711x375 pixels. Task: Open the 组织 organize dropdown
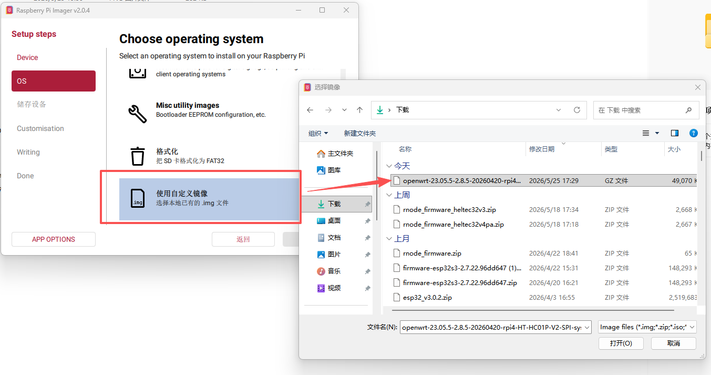pos(318,134)
